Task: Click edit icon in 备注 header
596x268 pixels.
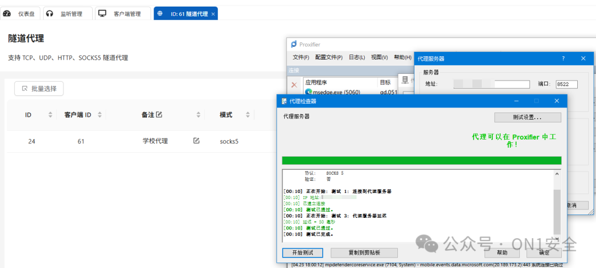Action: click(159, 114)
